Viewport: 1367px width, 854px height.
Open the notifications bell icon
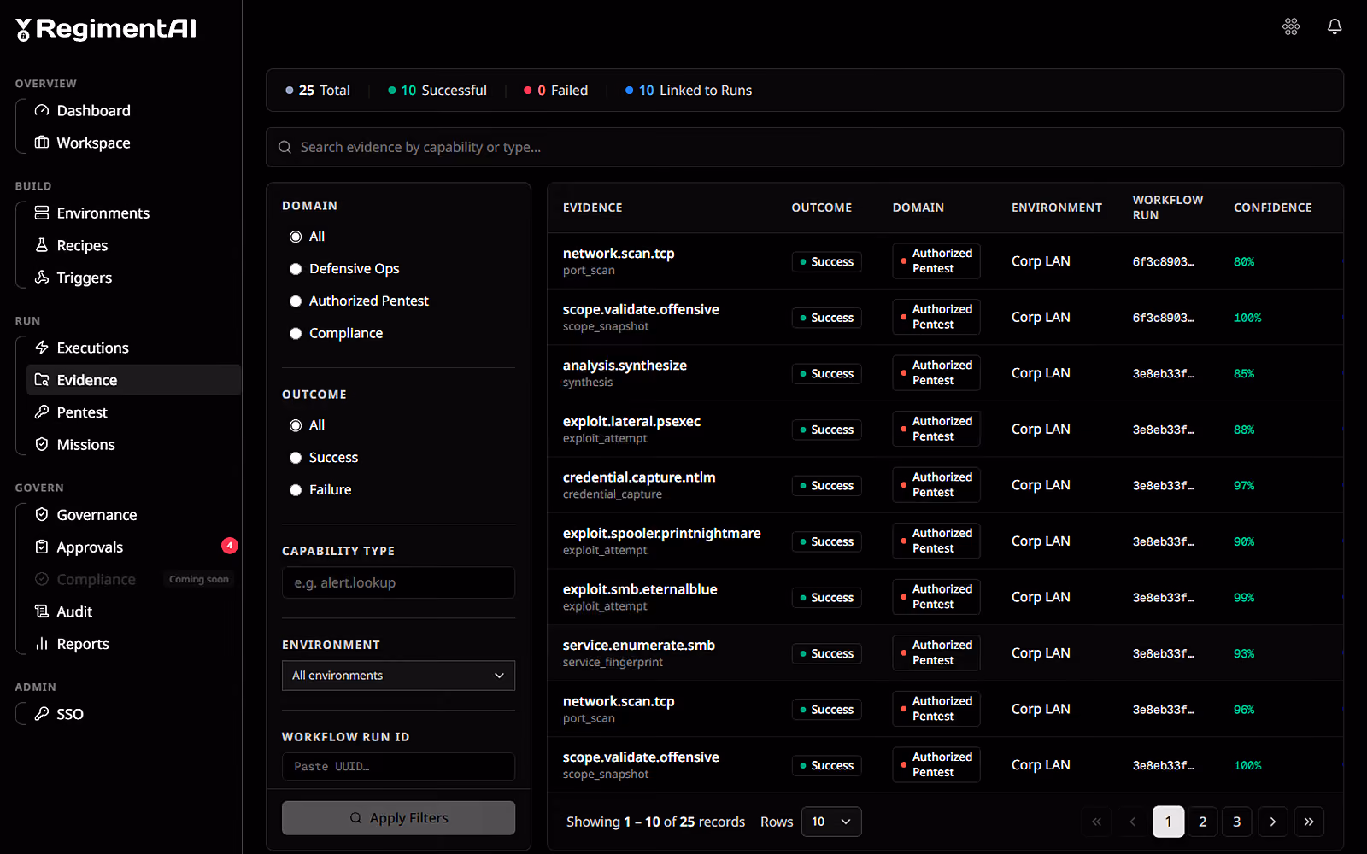pyautogui.click(x=1335, y=26)
